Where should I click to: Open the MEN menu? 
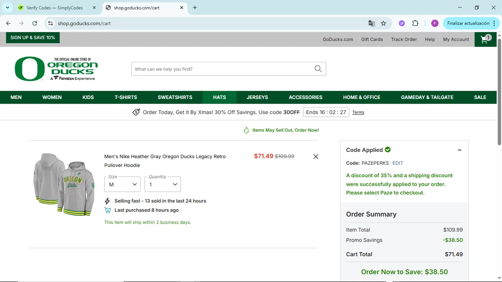click(16, 97)
